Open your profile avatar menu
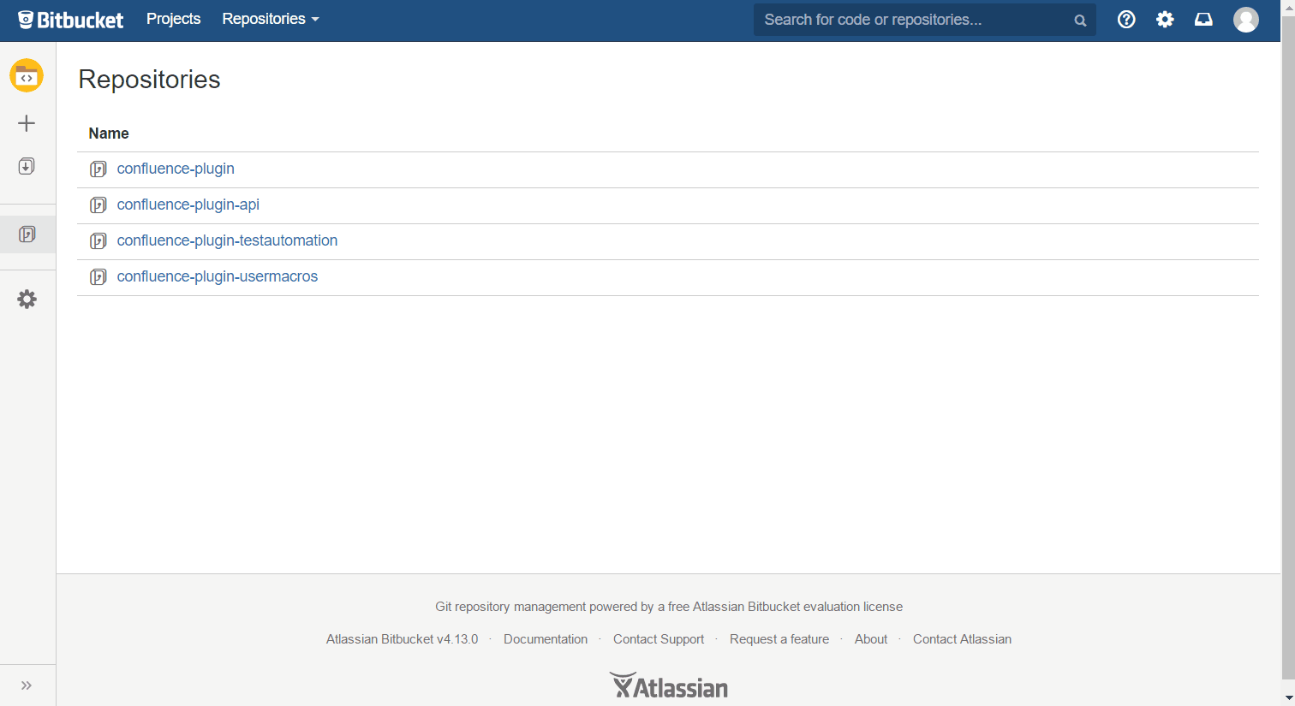1295x706 pixels. pos(1246,19)
